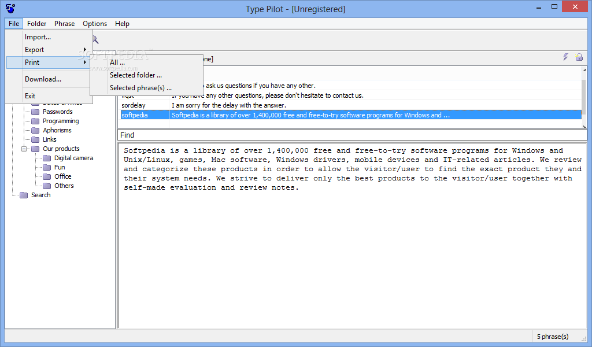Click the Type Pilot app icon
Viewport: 592px width, 347px height.
(x=10, y=8)
